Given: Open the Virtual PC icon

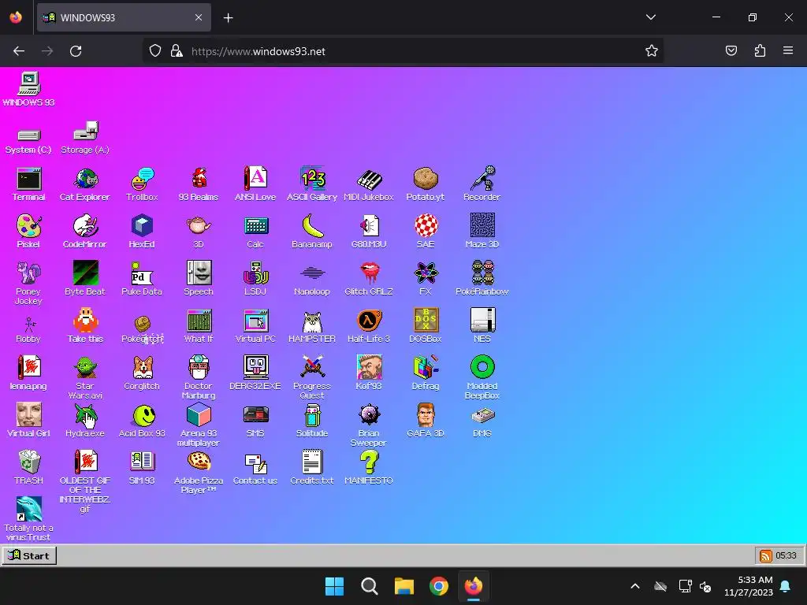Looking at the screenshot, I should (255, 325).
